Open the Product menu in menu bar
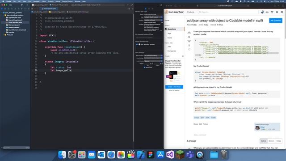This screenshot has width=286, height=161. [50, 1]
